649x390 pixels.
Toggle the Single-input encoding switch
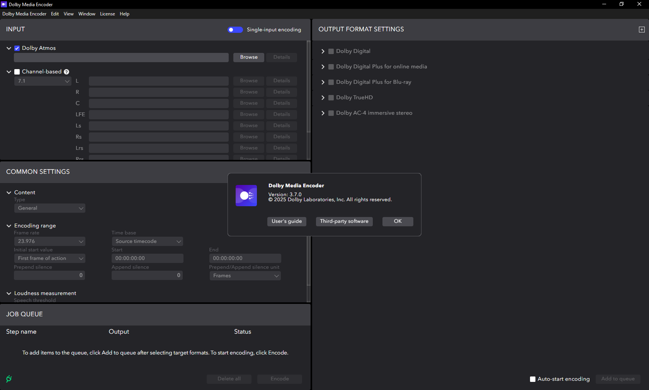pos(235,30)
